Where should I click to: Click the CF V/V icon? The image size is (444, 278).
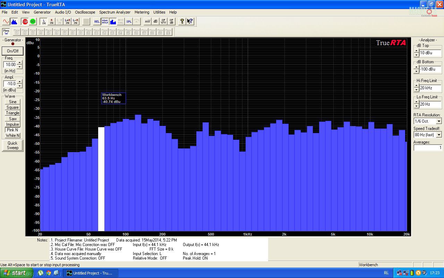coord(163,22)
